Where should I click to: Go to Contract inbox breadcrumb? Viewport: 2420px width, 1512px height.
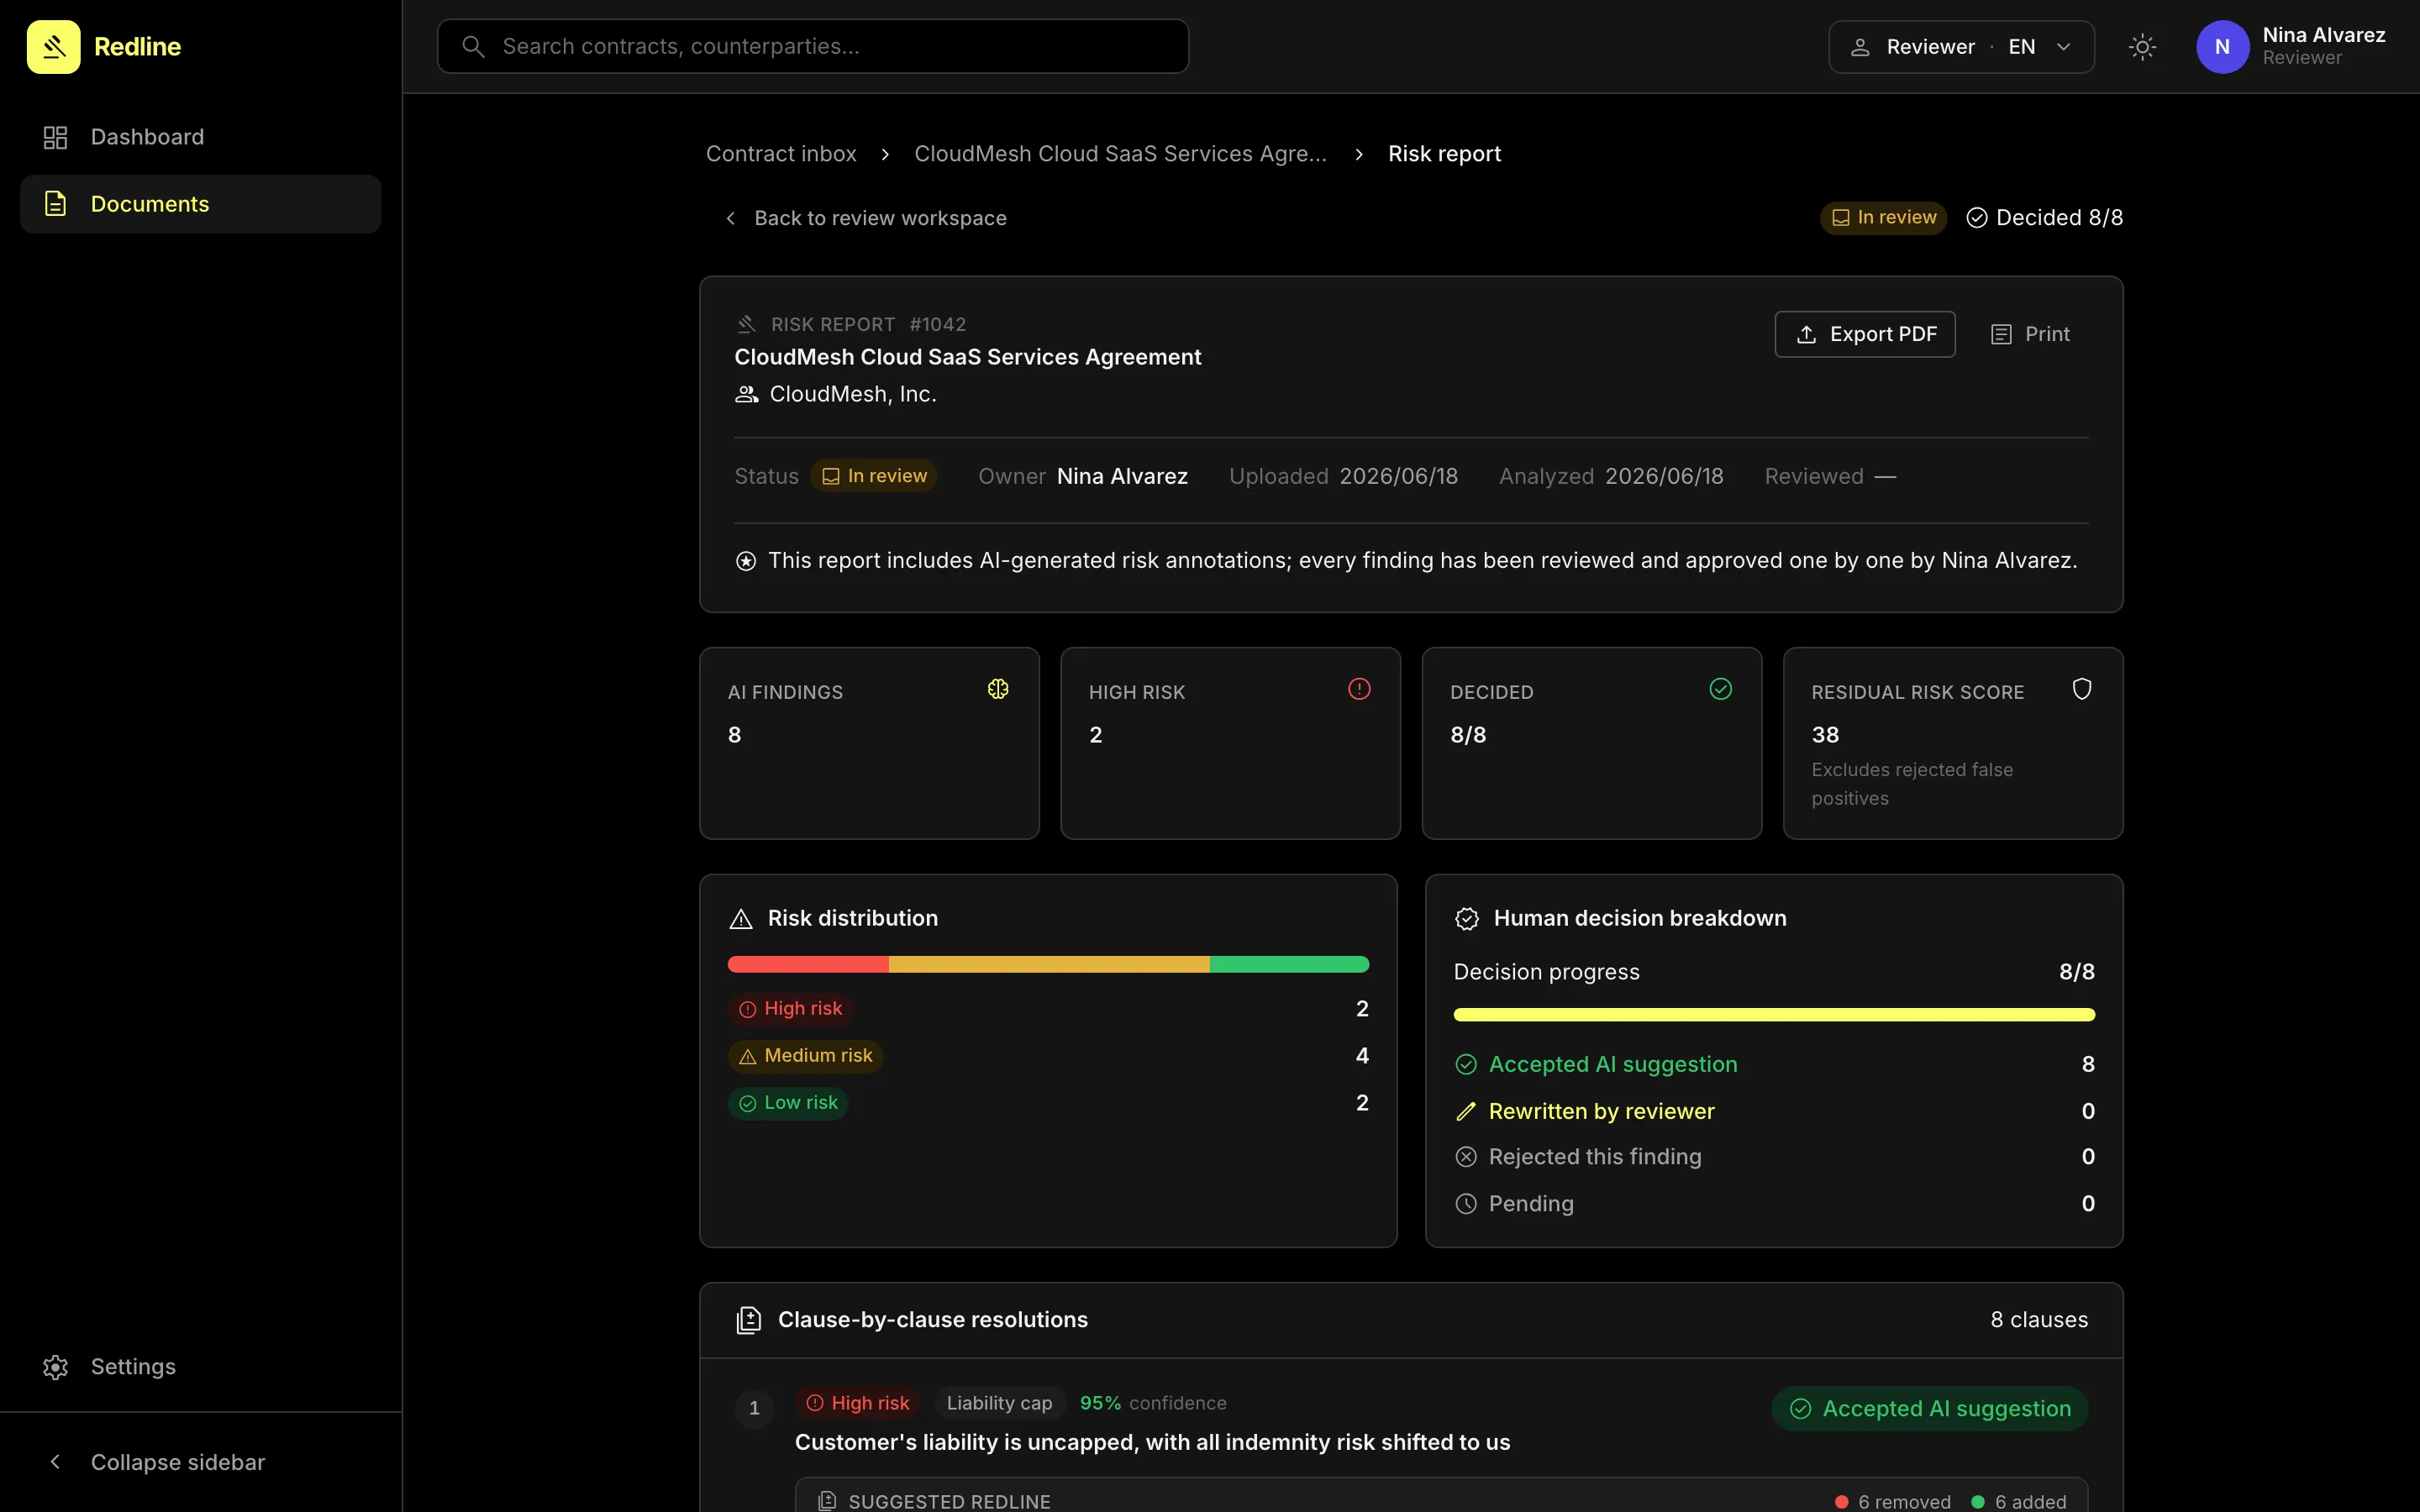(x=781, y=154)
